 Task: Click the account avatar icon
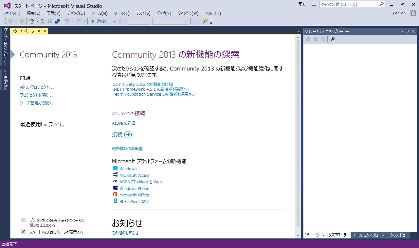[413, 13]
